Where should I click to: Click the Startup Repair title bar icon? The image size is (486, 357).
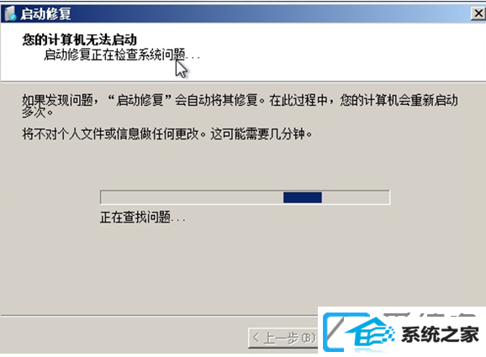click(x=11, y=13)
